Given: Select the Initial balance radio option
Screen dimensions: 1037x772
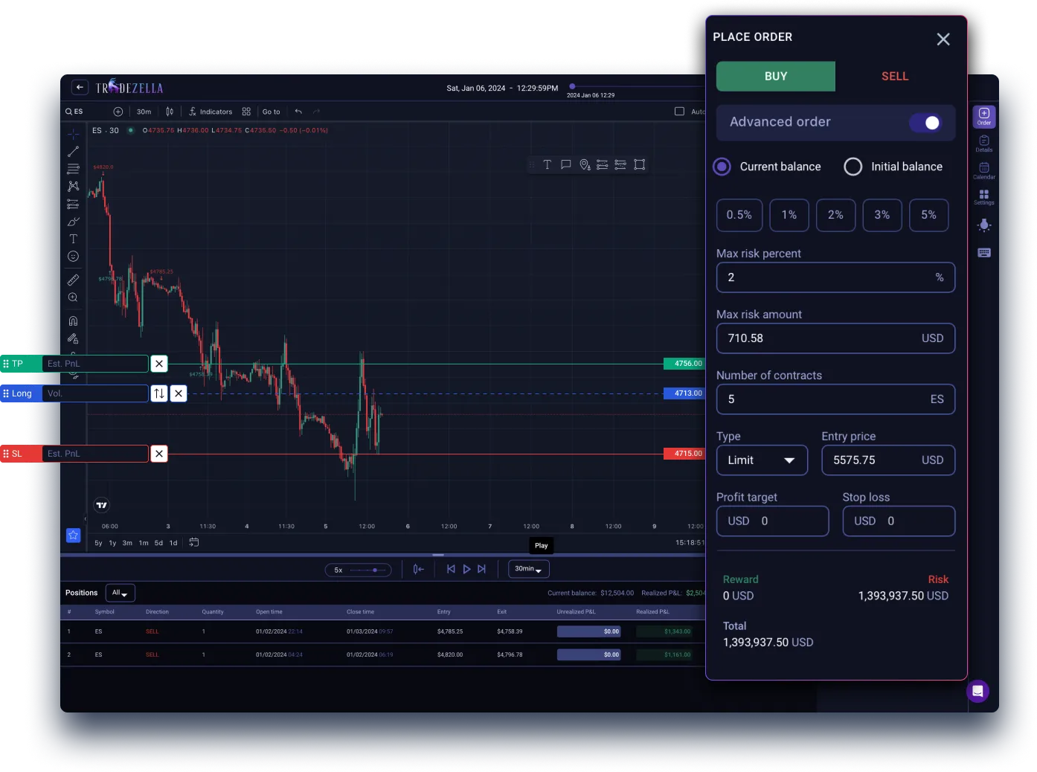Looking at the screenshot, I should pos(853,167).
